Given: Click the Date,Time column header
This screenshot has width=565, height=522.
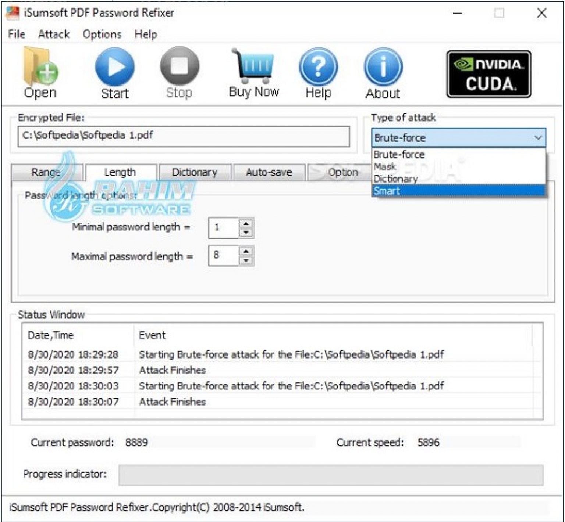Looking at the screenshot, I should pyautogui.click(x=78, y=335).
